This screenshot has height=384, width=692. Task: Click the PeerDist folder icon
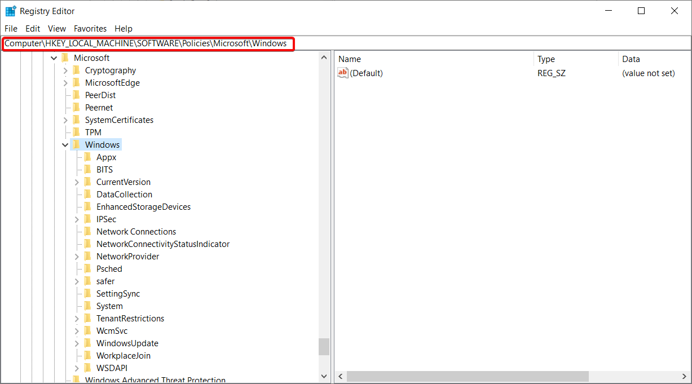point(76,95)
